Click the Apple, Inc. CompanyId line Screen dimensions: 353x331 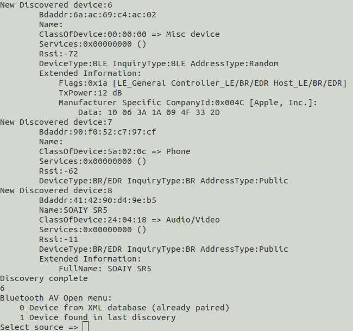(188, 103)
